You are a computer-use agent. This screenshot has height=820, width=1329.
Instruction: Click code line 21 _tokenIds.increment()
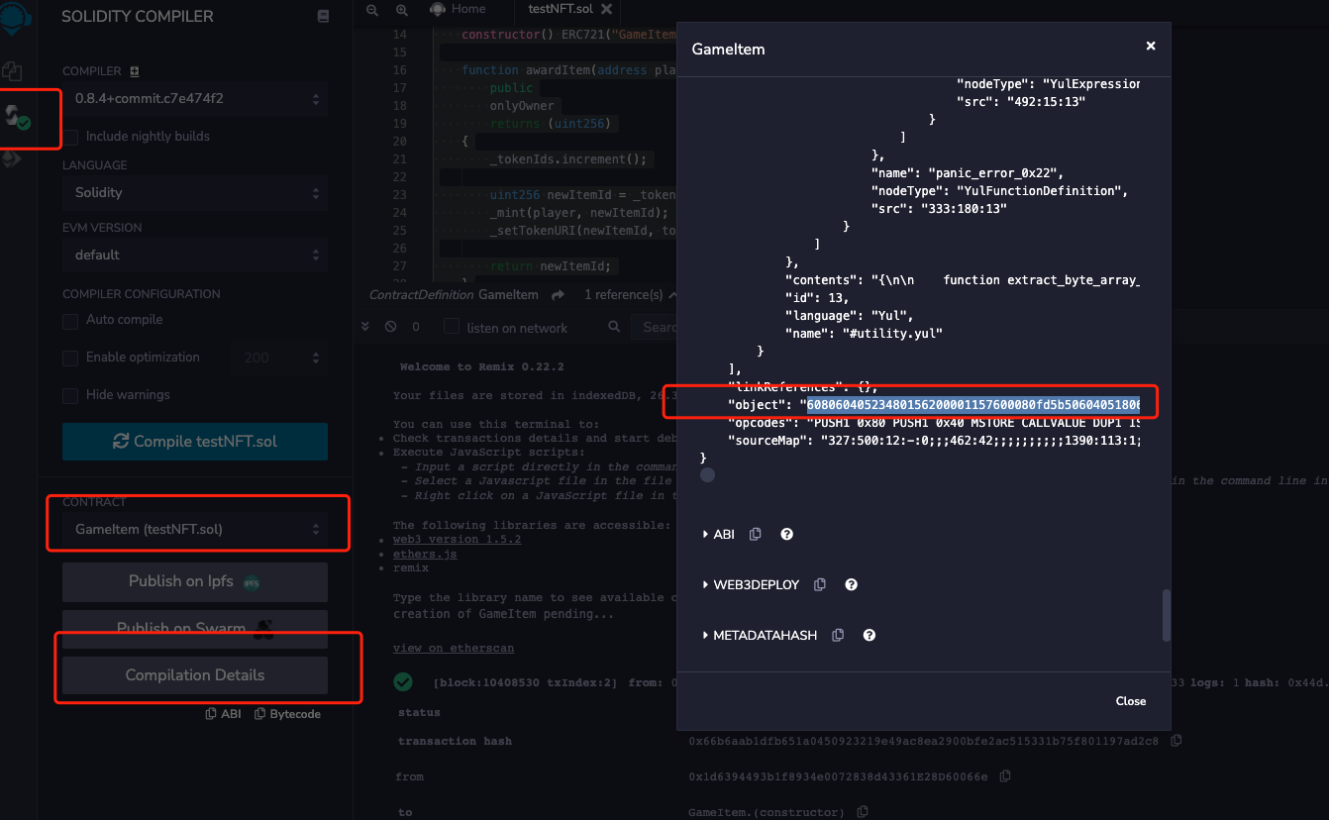(x=567, y=159)
